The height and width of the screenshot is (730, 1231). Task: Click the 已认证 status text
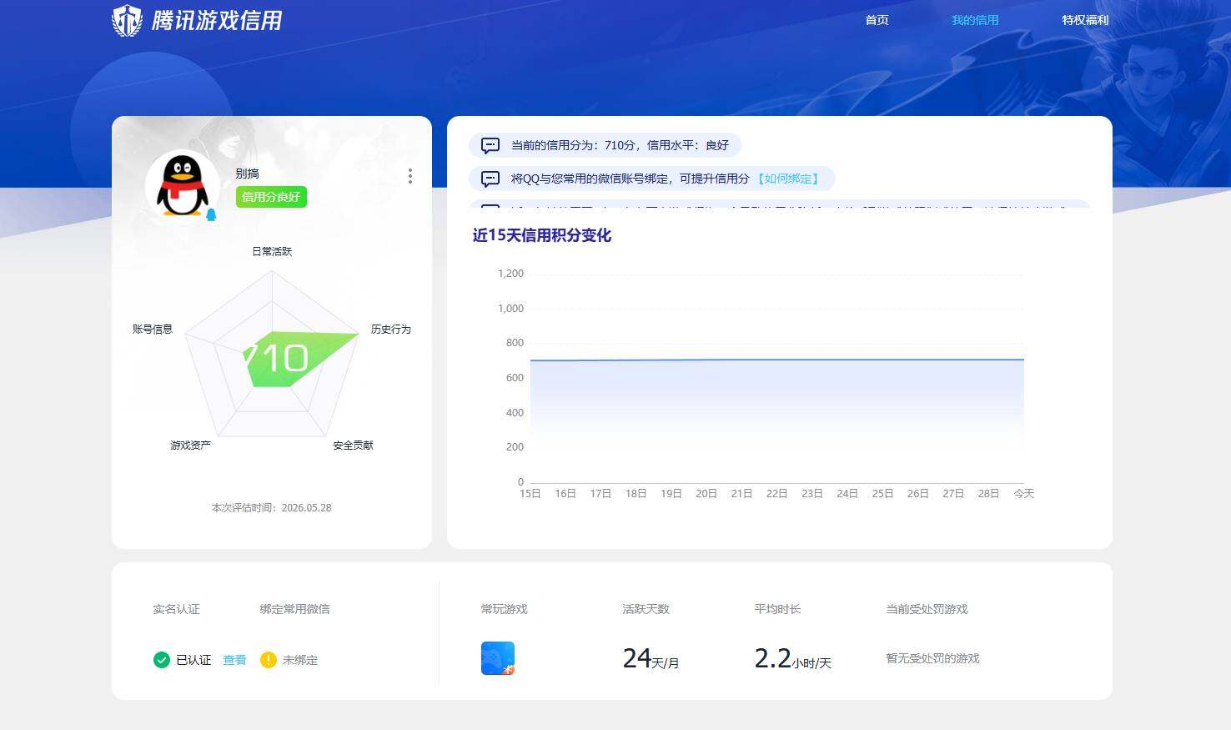(x=193, y=660)
